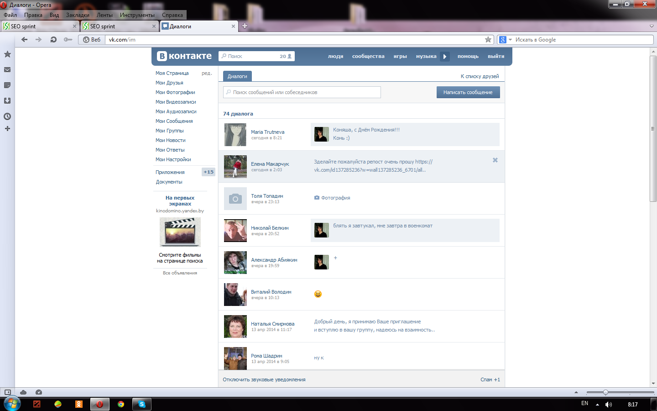This screenshot has width=657, height=411.
Task: Open the Правка menu
Action: point(33,15)
